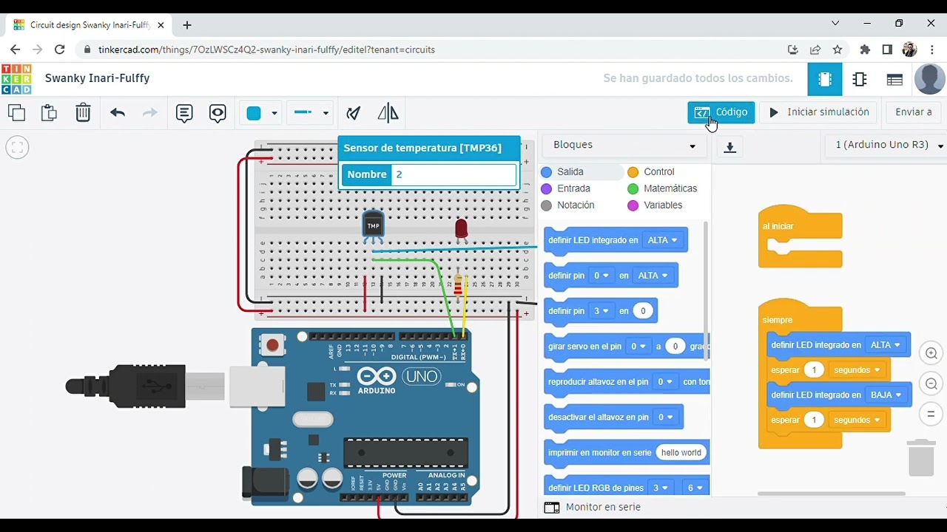Switch to schematic view icon
This screenshot has width=947, height=532.
[860, 79]
